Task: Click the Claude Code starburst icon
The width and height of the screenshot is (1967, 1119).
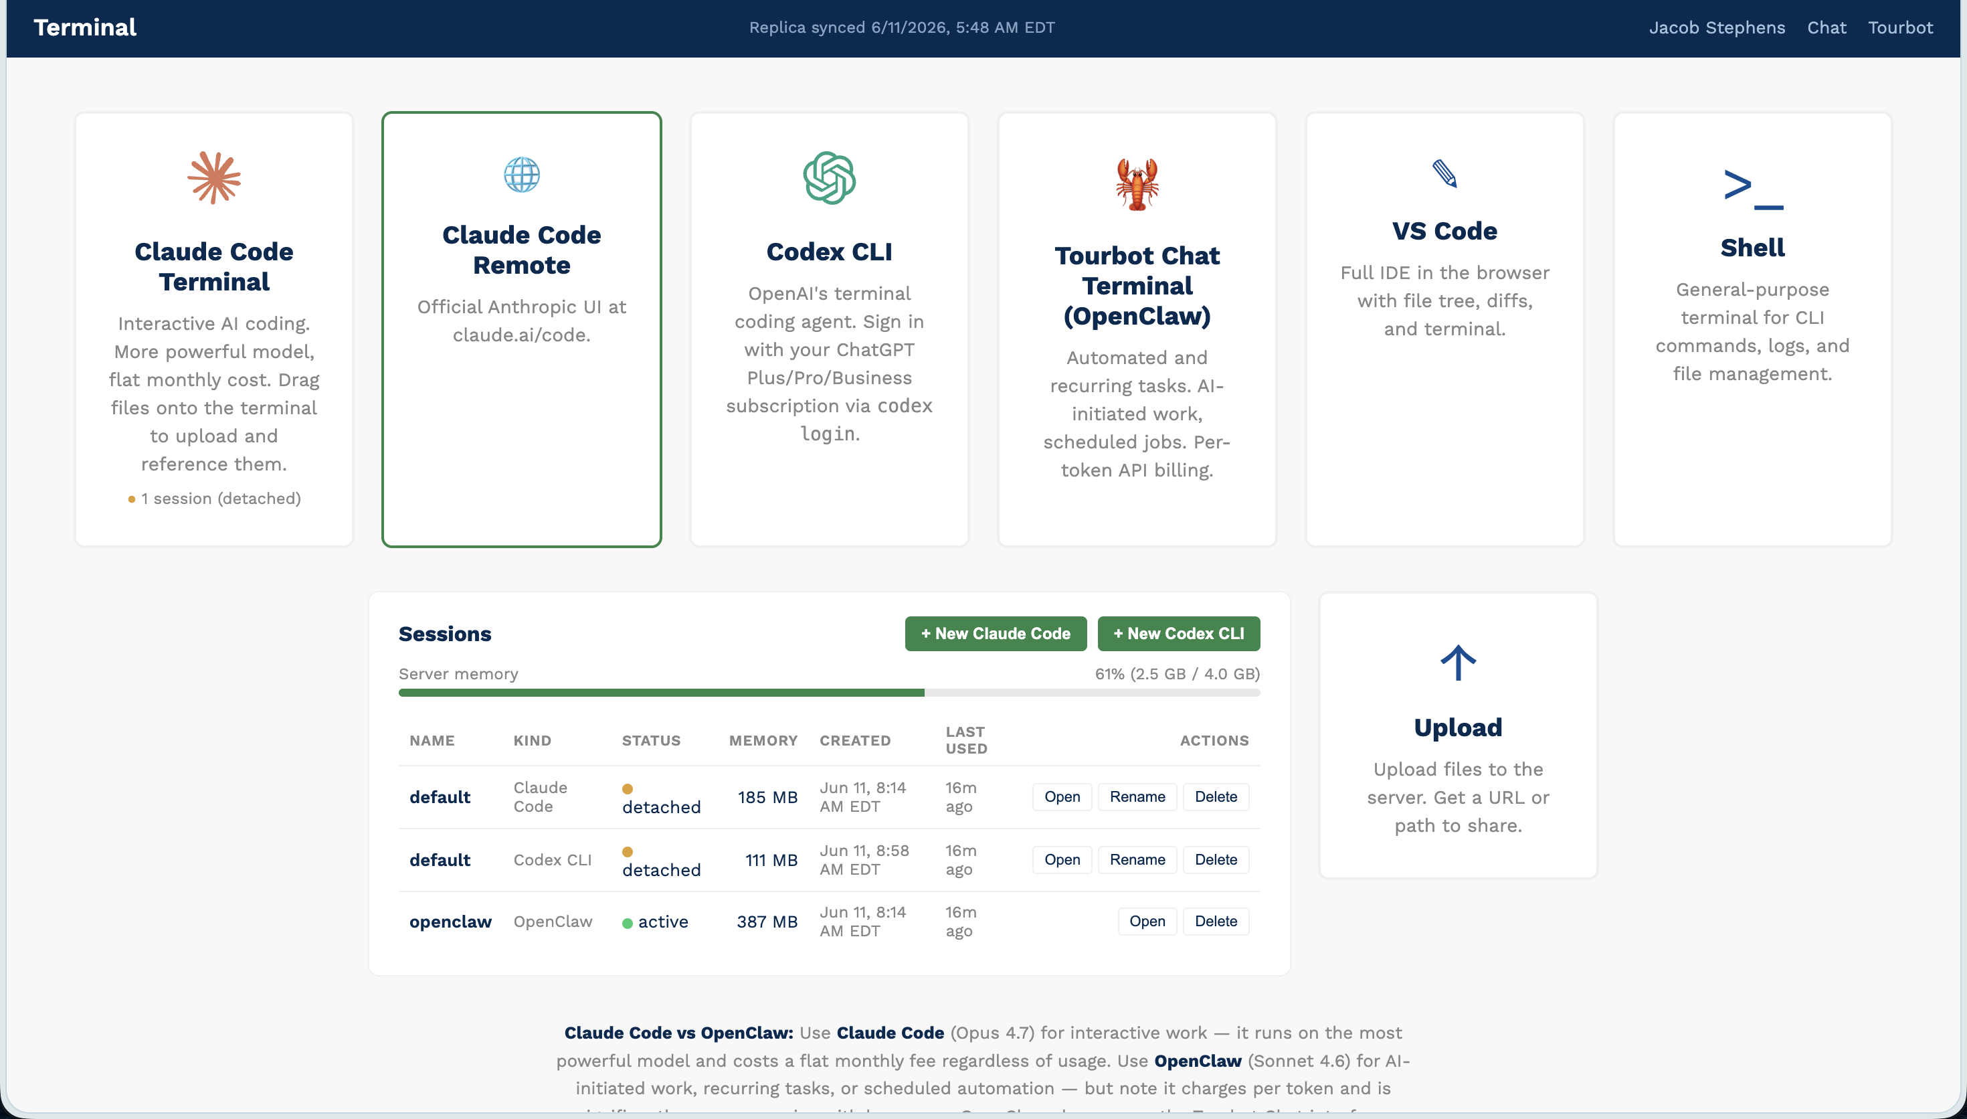Action: pyautogui.click(x=214, y=177)
